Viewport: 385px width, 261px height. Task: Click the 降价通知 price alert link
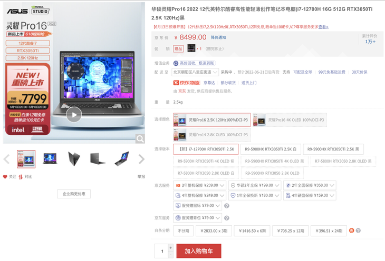pyautogui.click(x=218, y=37)
